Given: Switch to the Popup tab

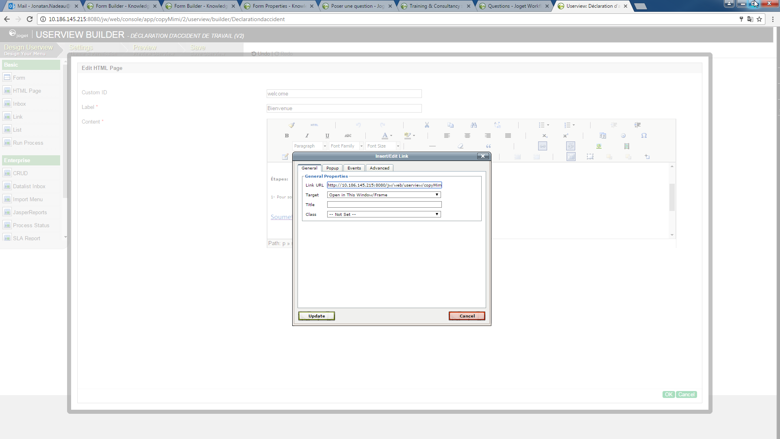Looking at the screenshot, I should 332,168.
